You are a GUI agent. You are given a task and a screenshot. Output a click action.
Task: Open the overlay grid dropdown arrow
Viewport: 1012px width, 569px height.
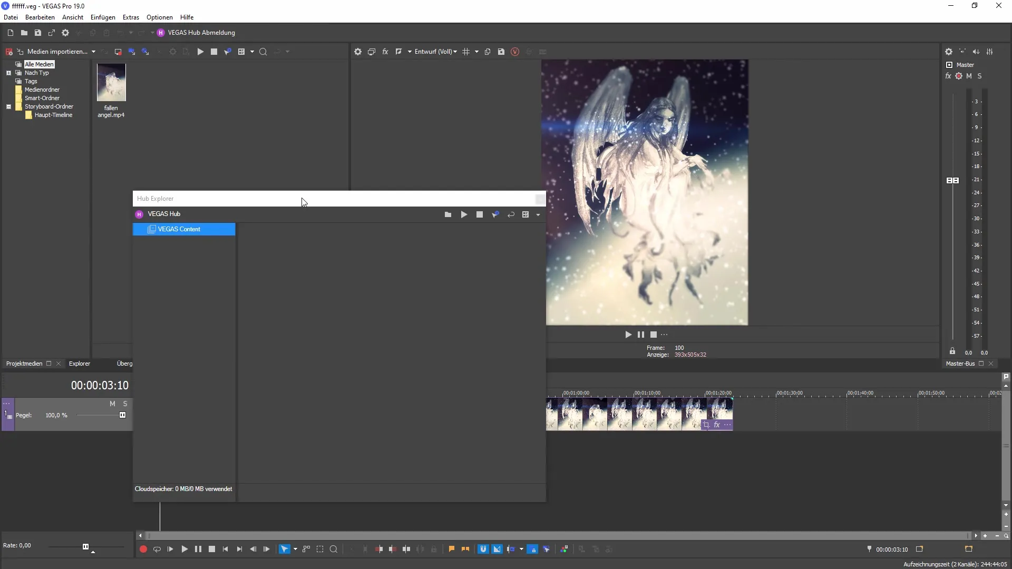click(x=476, y=52)
